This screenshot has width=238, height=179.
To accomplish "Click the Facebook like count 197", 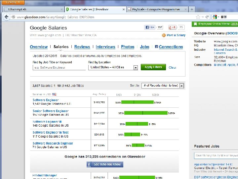I will click(x=160, y=27).
